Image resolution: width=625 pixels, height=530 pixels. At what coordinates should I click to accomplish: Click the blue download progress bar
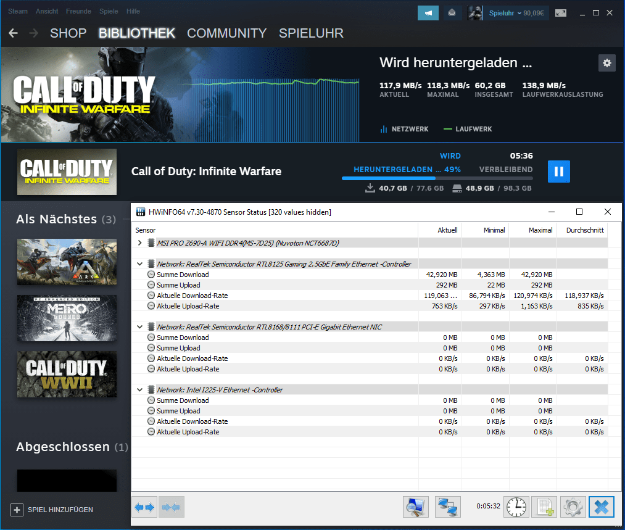click(437, 178)
